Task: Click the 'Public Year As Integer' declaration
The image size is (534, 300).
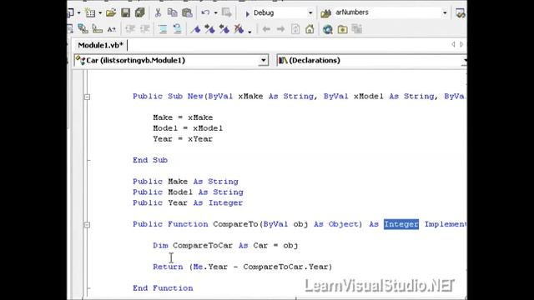Action: click(188, 202)
